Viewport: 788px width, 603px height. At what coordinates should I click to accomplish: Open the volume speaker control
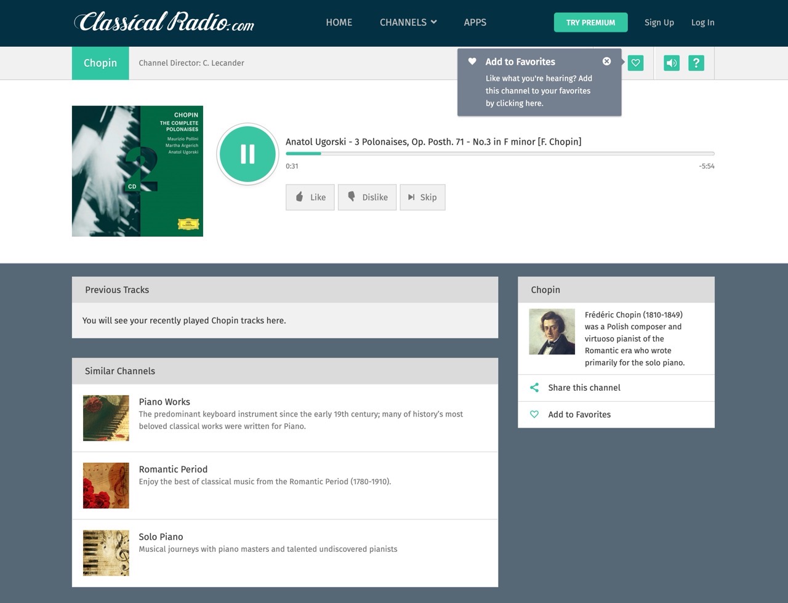tap(672, 63)
